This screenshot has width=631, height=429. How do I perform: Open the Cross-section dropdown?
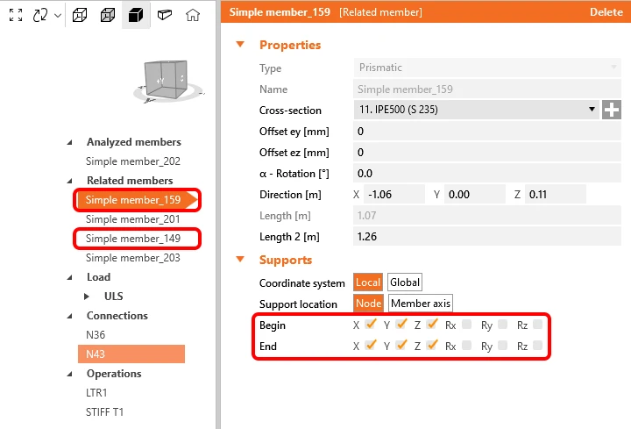[476, 110]
